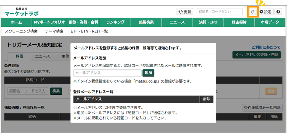Image resolution: width=287 pixels, height=133 pixels.
Task: Click the 編集 column header
Action: (257, 117)
